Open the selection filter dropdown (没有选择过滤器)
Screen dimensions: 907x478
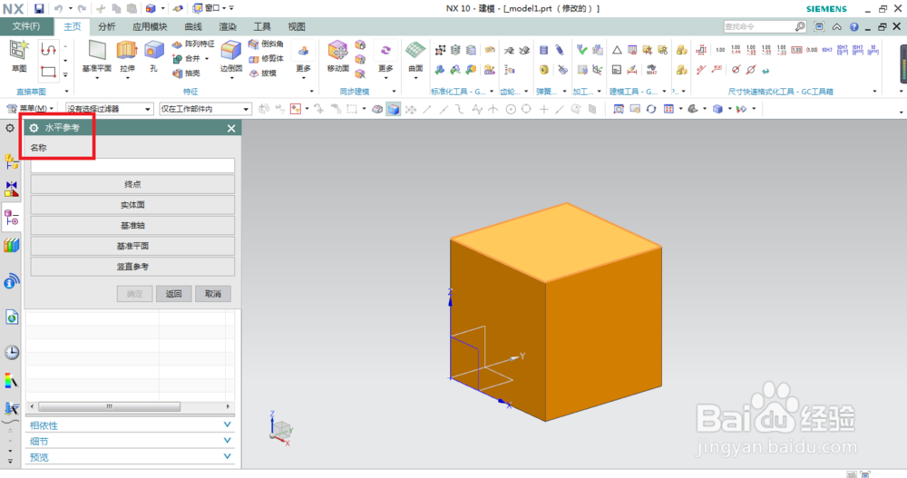tap(109, 109)
